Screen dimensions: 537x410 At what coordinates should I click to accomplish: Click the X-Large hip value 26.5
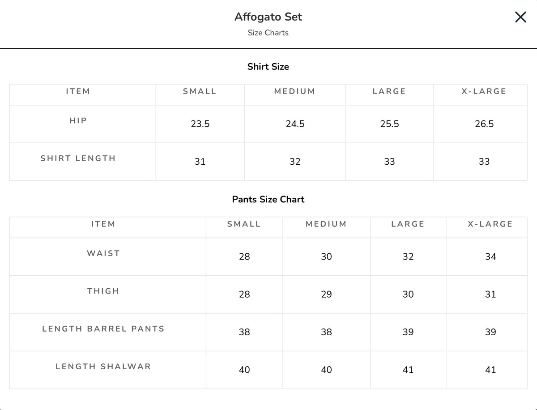(x=484, y=124)
